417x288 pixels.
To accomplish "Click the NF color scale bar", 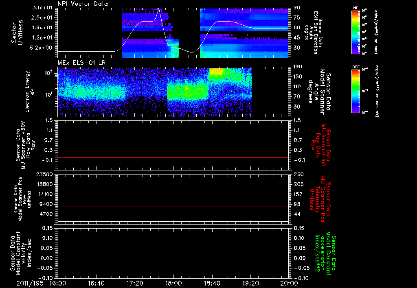I will (x=356, y=32).
